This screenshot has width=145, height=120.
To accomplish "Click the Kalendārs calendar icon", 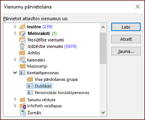I will 23,60.
